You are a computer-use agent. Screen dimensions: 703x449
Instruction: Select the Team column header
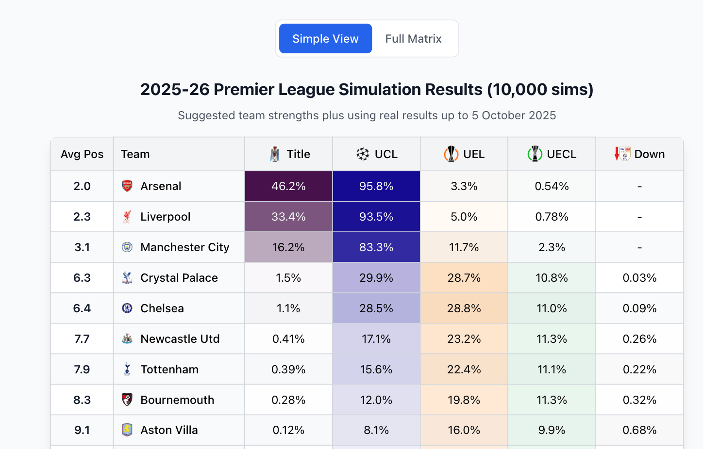pos(135,154)
